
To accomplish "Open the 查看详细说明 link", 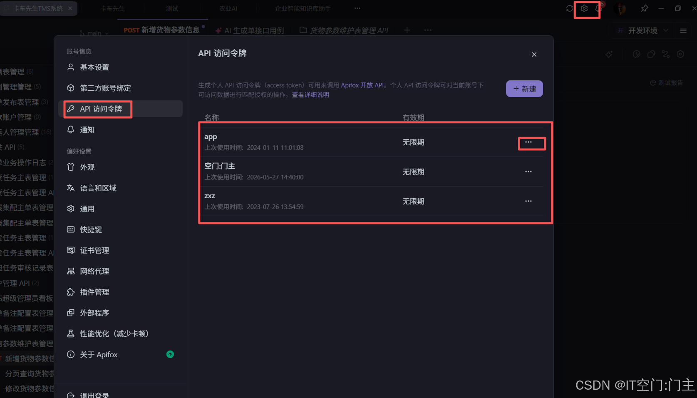I will point(310,95).
